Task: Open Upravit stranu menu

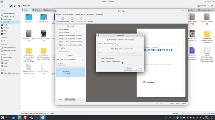Action: click(x=68, y=14)
